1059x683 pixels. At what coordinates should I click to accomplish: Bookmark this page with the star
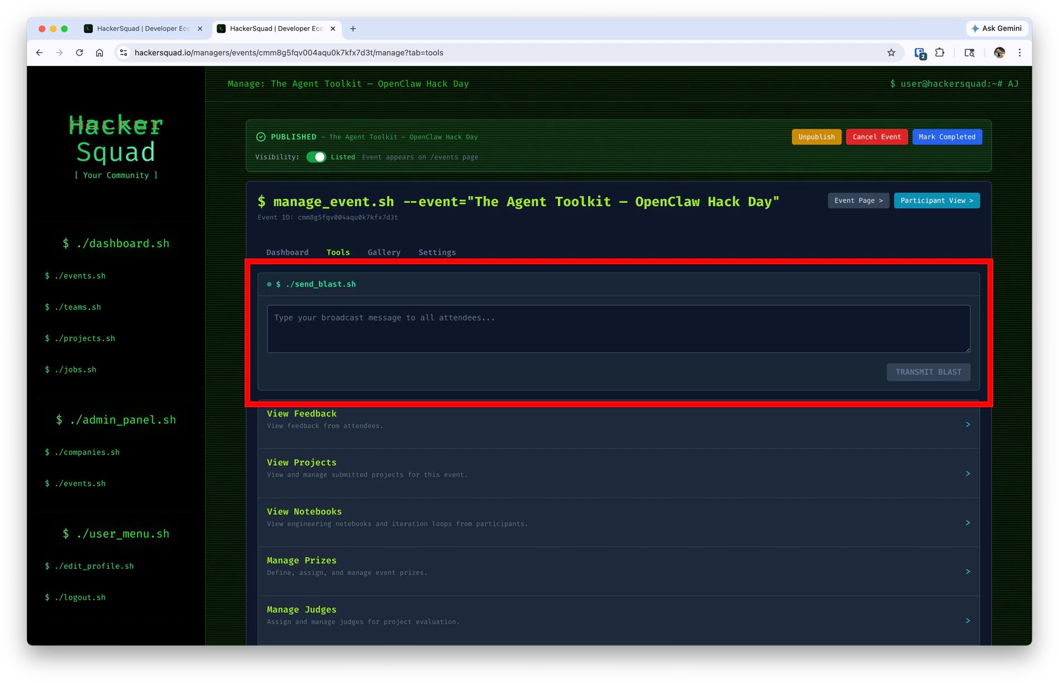pyautogui.click(x=891, y=52)
